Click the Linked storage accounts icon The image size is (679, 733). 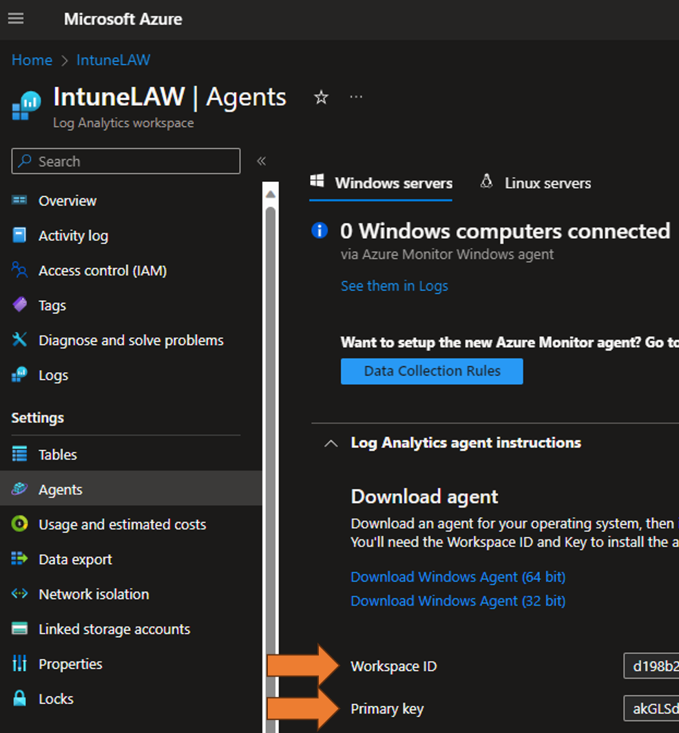click(21, 629)
